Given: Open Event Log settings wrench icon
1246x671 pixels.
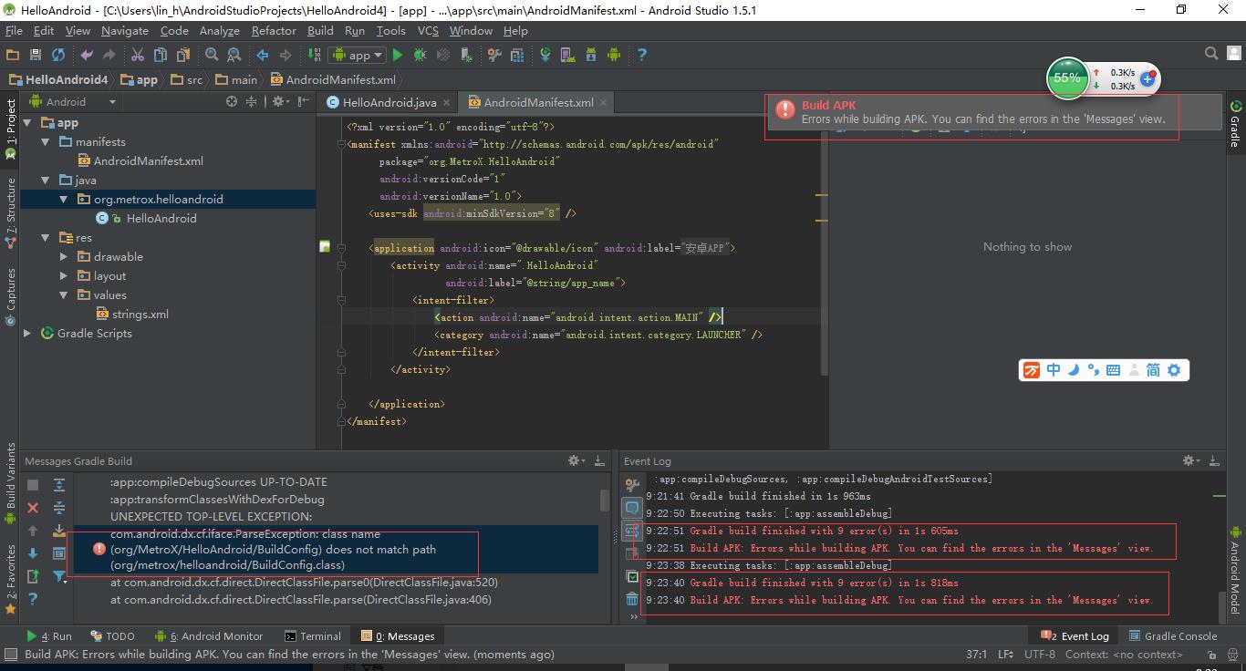Looking at the screenshot, I should 632,485.
